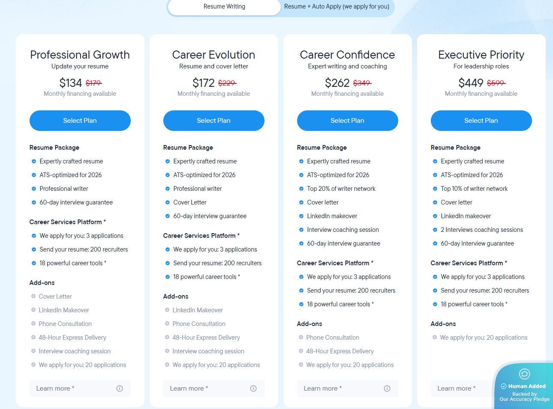The width and height of the screenshot is (553, 409).
Task: Select Plan for Career Confidence
Action: (347, 121)
